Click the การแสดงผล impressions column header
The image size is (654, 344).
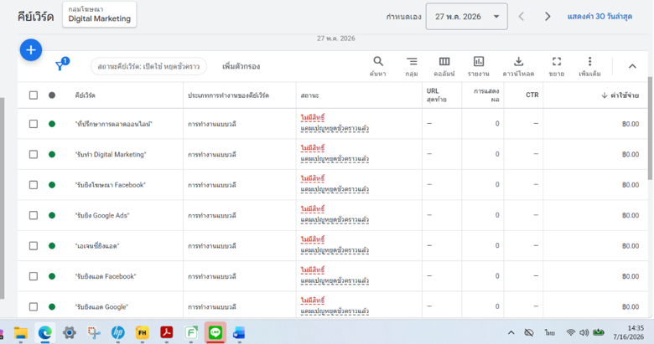486,95
